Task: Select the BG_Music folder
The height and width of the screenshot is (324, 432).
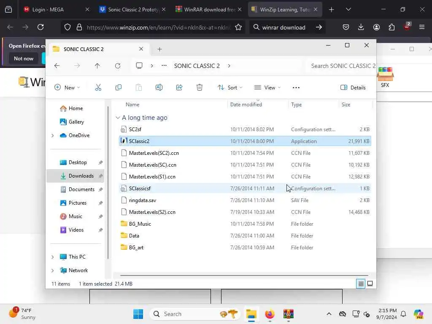Action: coord(245,224)
